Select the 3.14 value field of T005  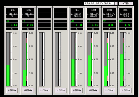(x=12, y=25)
